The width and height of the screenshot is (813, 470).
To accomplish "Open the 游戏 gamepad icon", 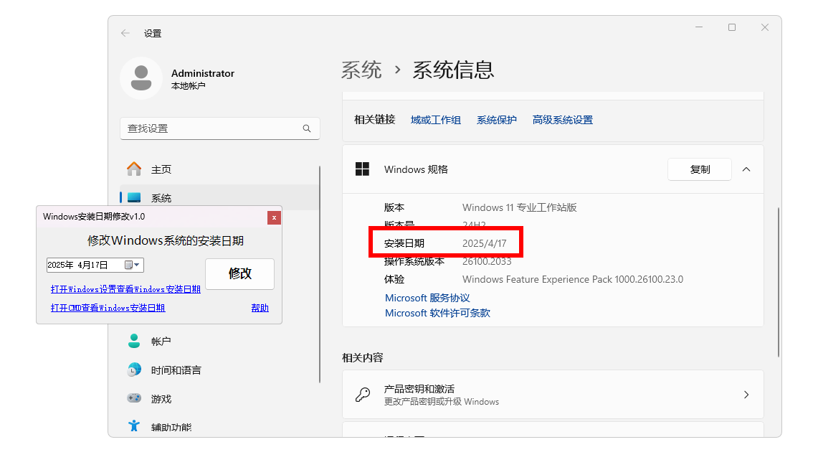I will coord(134,398).
